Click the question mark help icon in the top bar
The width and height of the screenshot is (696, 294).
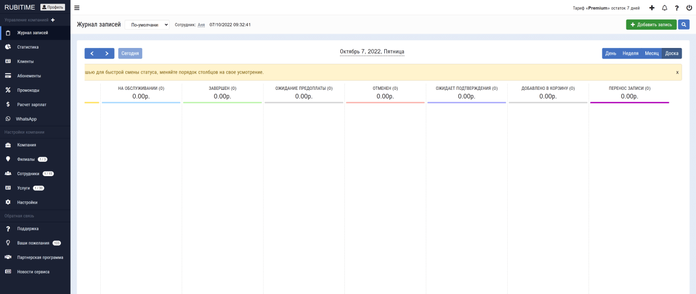tap(677, 8)
